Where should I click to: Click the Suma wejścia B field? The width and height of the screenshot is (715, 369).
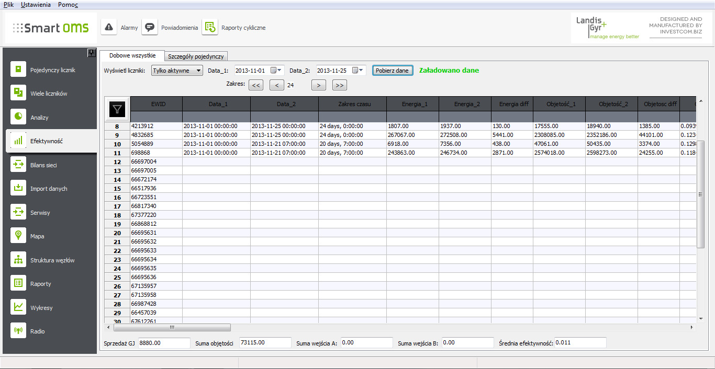(x=468, y=343)
